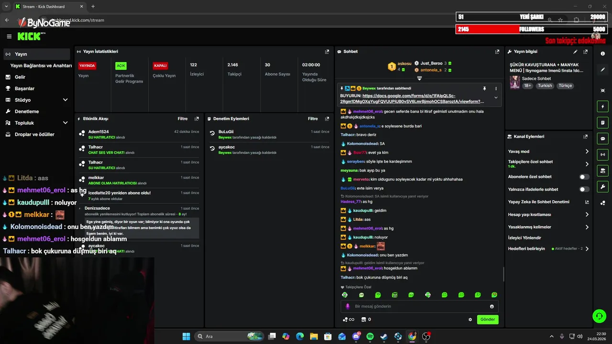Open chat settings gear next to Gönder

pos(470,320)
